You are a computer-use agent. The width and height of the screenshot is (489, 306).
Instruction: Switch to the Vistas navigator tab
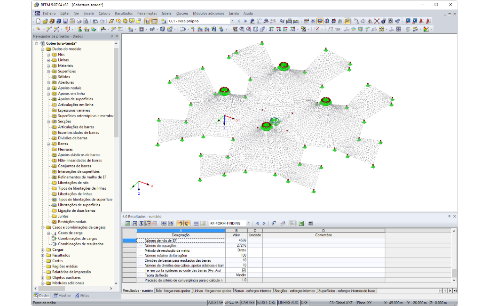coord(82,295)
